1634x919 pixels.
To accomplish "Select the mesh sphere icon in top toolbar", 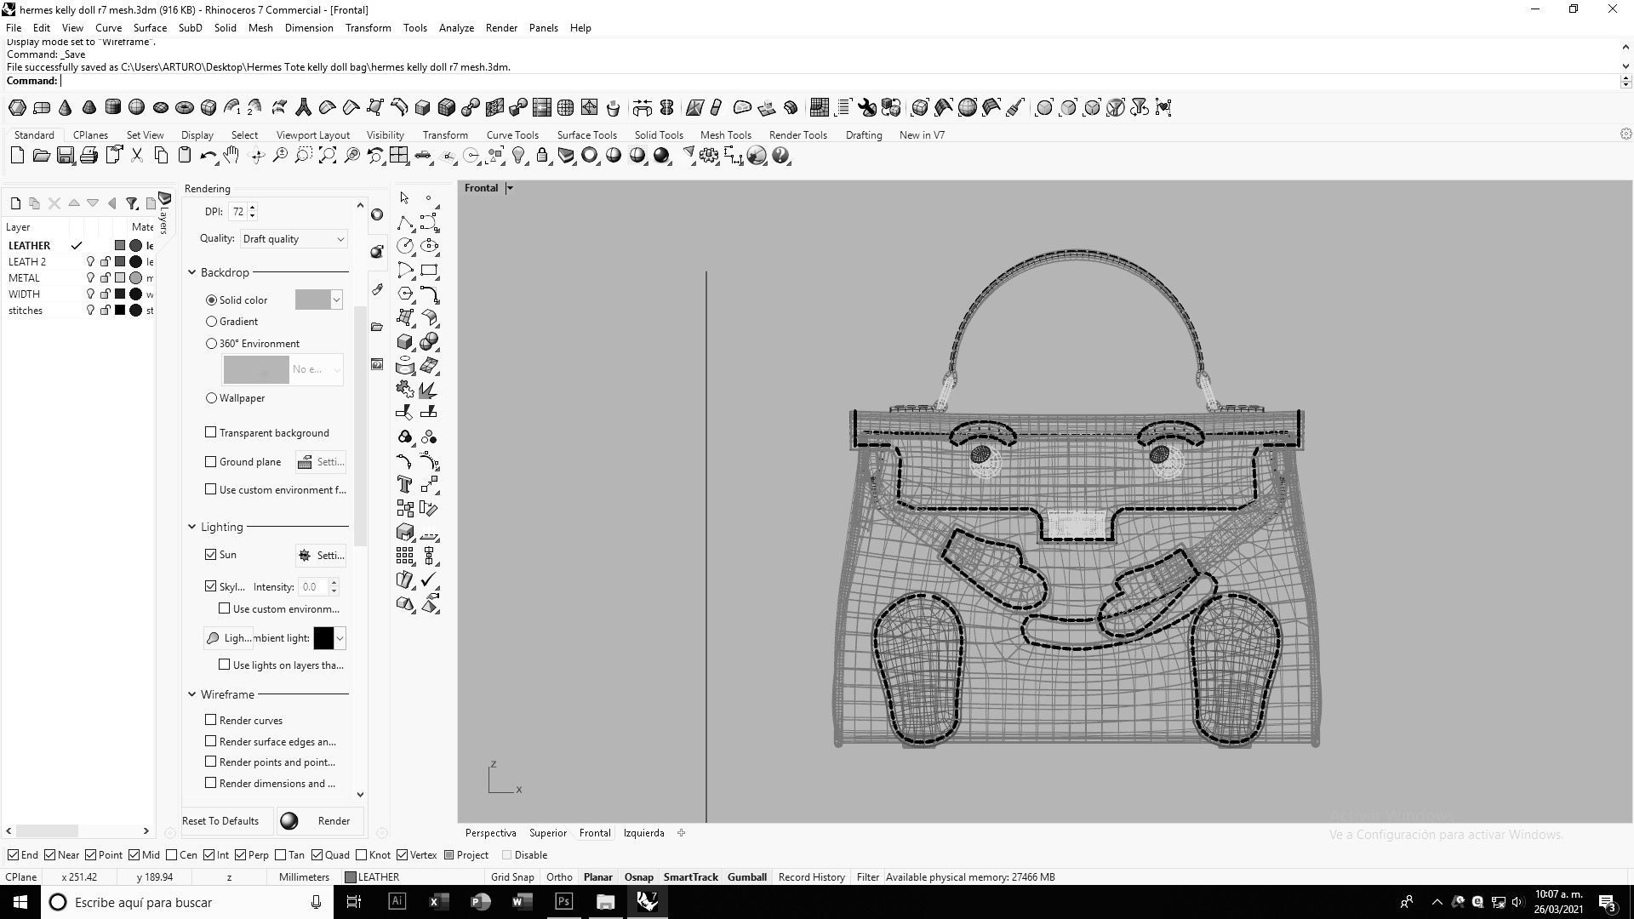I will pyautogui.click(x=136, y=107).
